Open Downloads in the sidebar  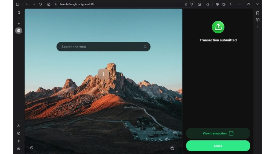pos(19,126)
